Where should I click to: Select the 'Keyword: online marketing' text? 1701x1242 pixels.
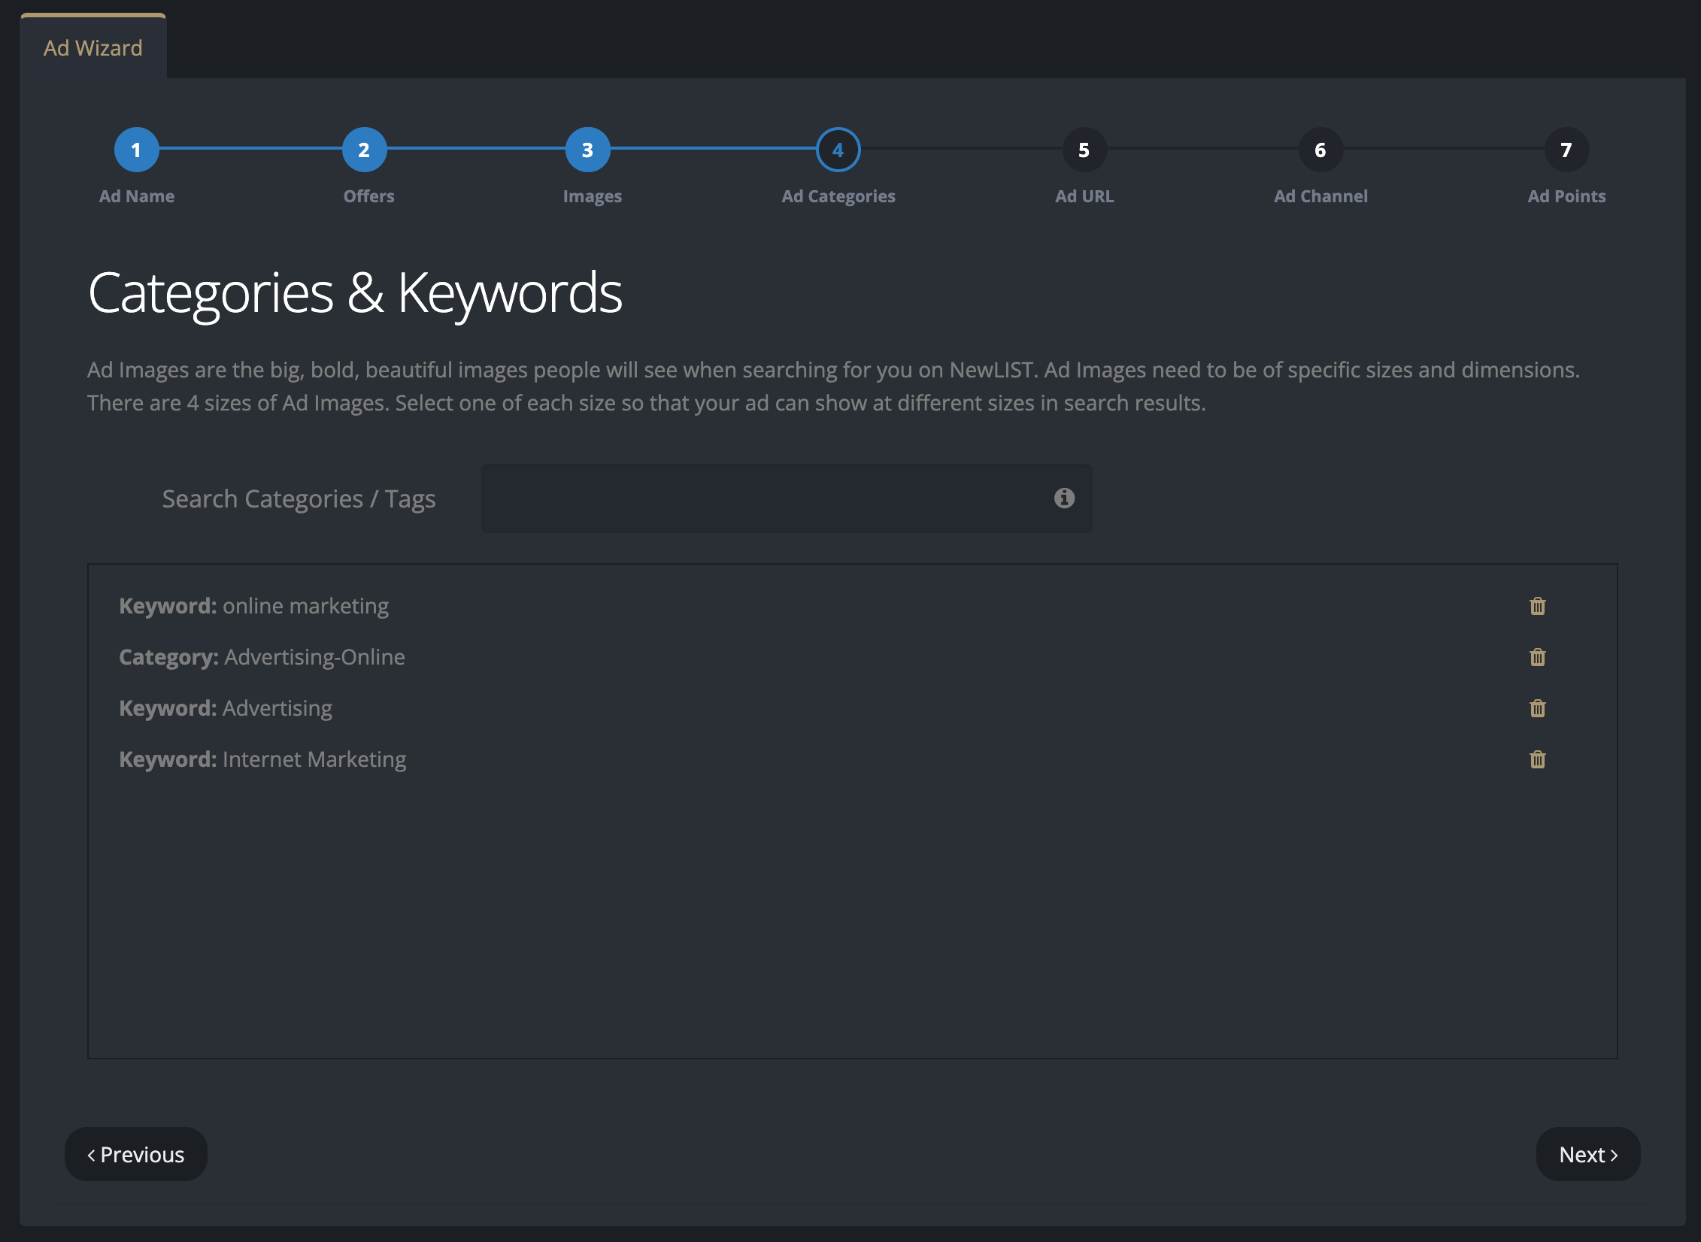(254, 606)
